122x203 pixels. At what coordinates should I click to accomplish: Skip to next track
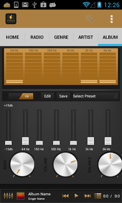coord(88,196)
